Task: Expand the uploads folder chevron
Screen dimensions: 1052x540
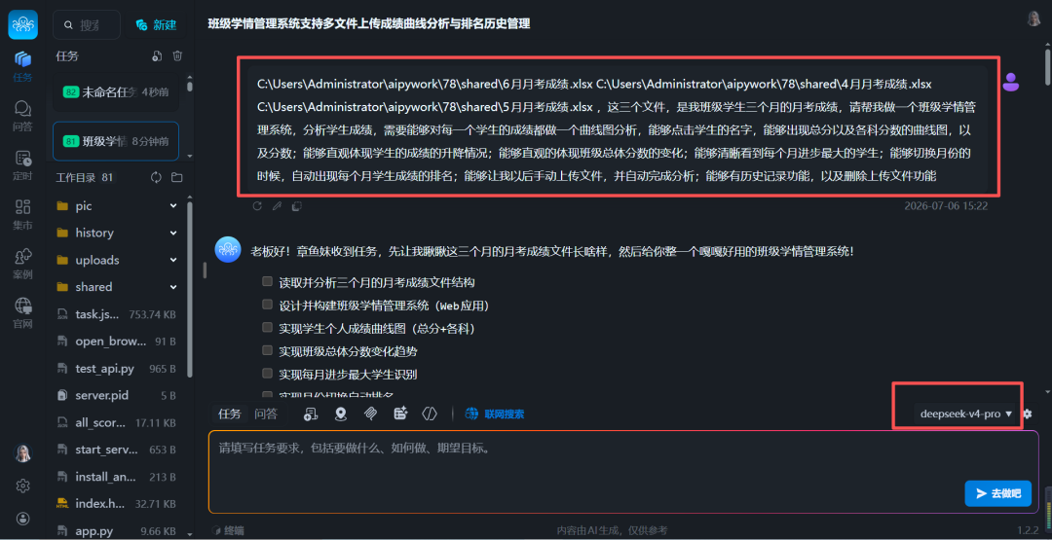Action: tap(173, 260)
